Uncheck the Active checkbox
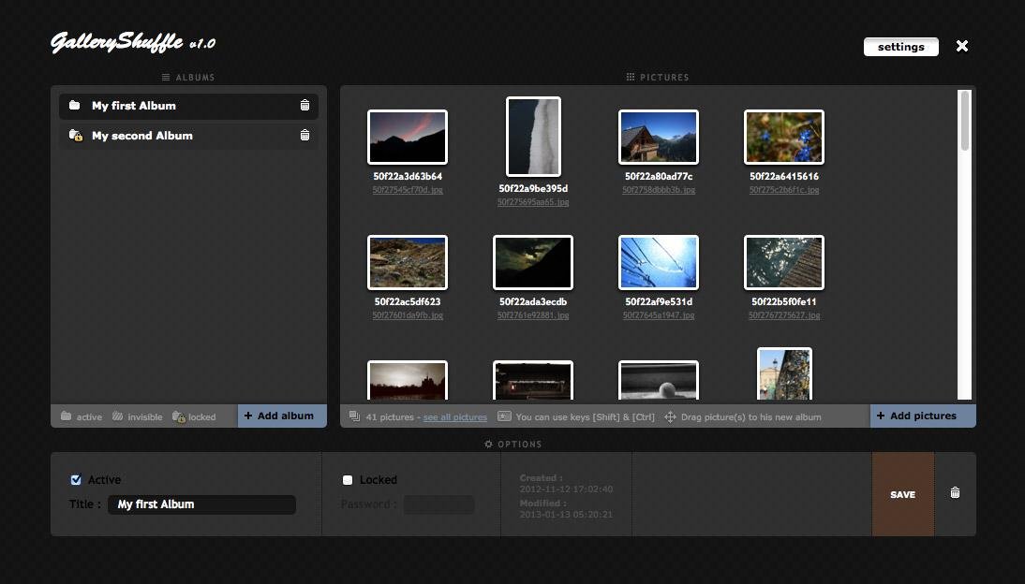The width and height of the screenshot is (1025, 584). (x=76, y=479)
